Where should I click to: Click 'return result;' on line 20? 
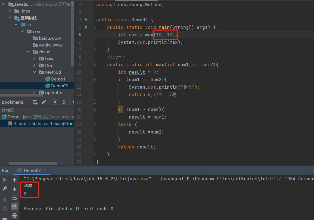137,147
